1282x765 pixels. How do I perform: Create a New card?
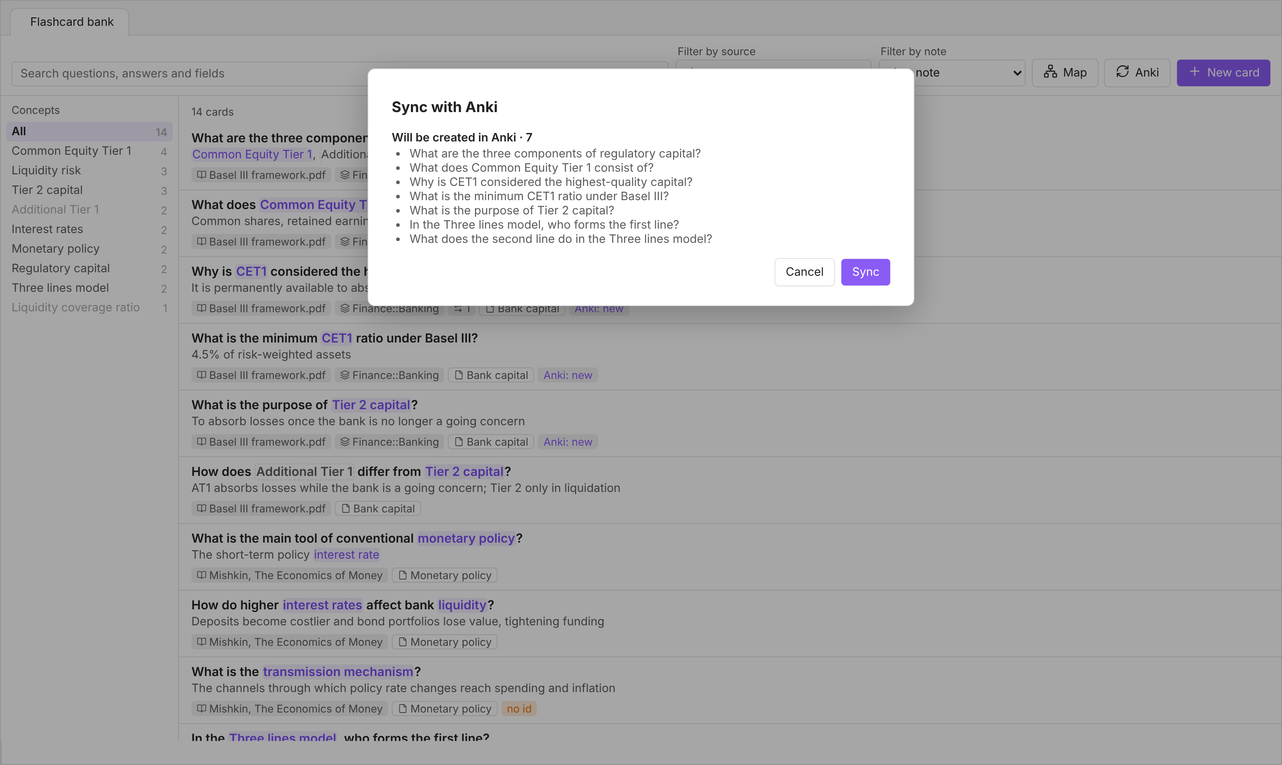[x=1223, y=72]
